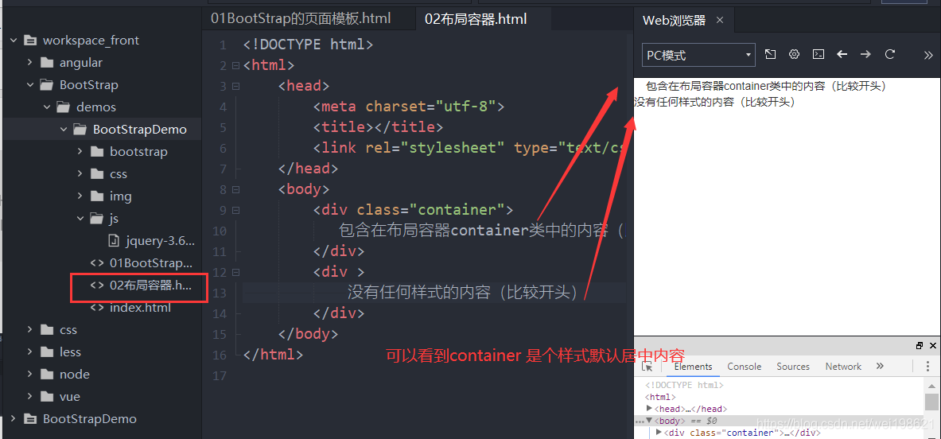Collapse body node in DevTools DOM tree
Screen dimensions: 941x439
[x=649, y=421]
